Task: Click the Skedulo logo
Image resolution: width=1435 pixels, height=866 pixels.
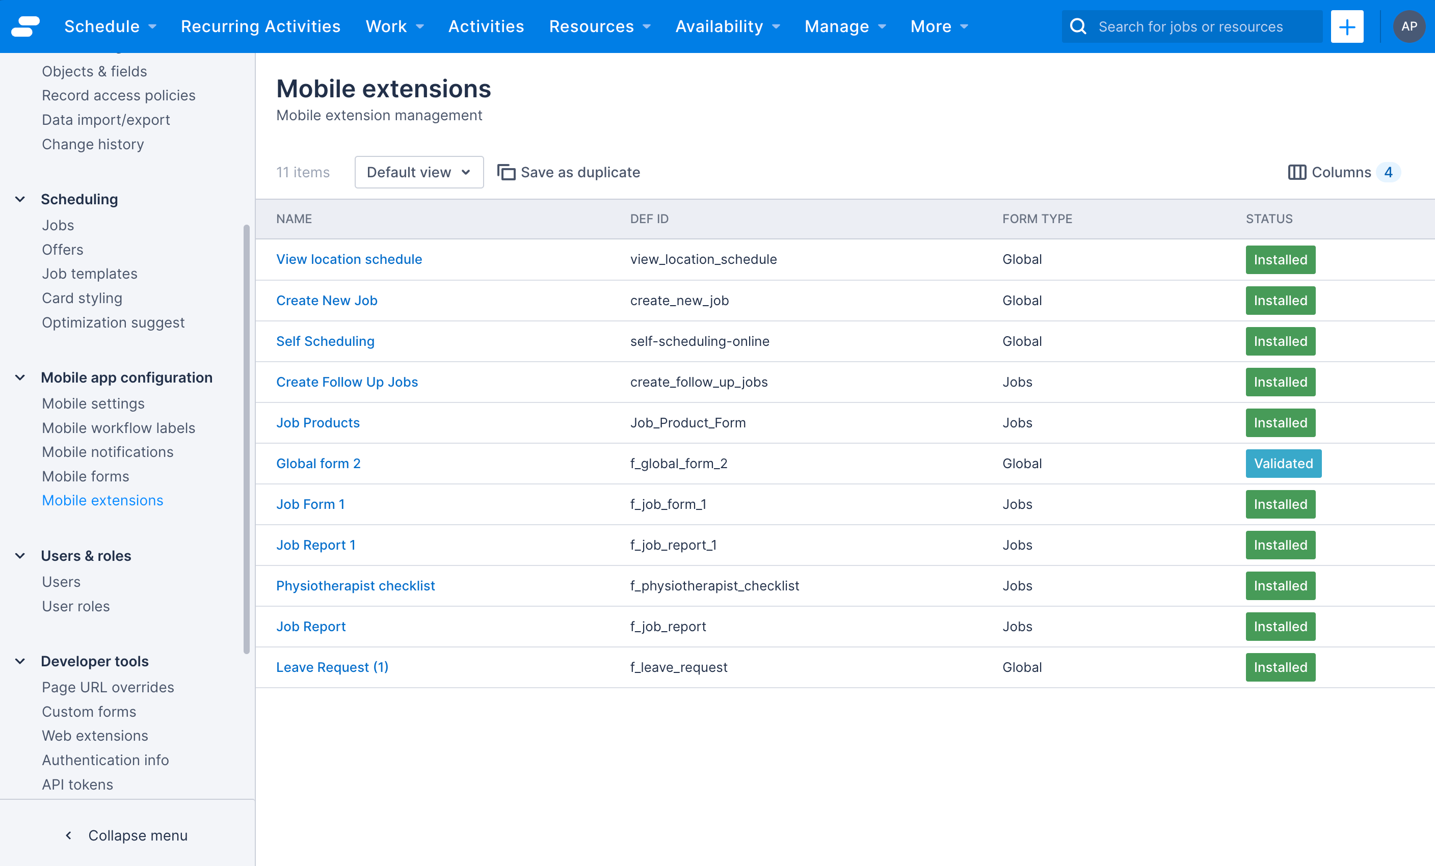Action: point(24,26)
